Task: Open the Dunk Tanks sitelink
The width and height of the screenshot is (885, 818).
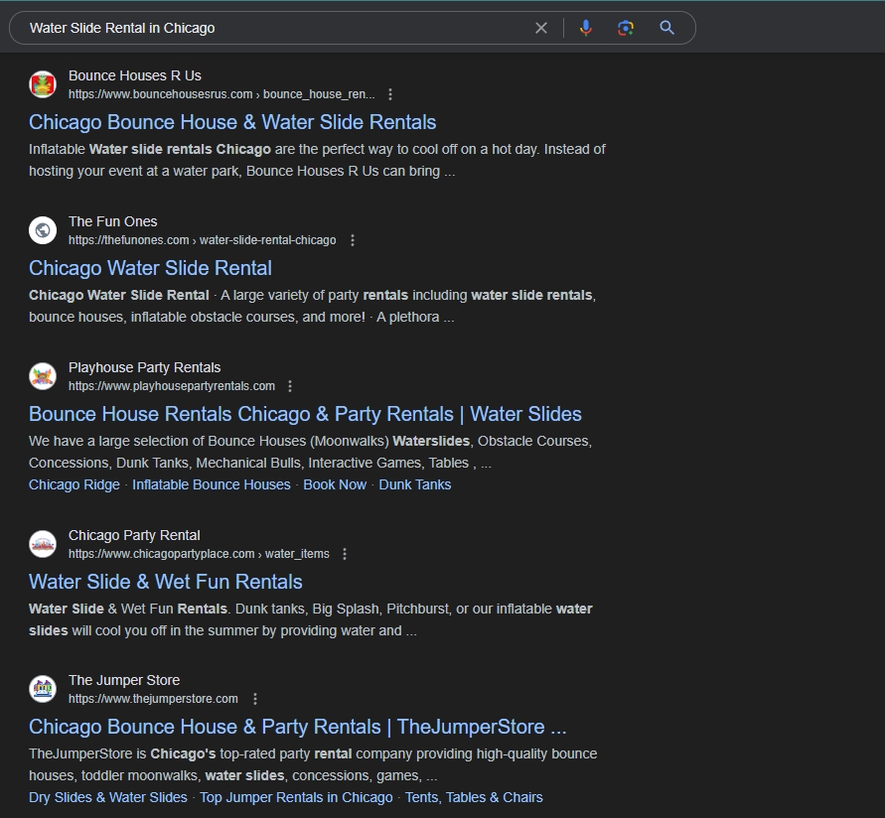Action: (x=415, y=484)
